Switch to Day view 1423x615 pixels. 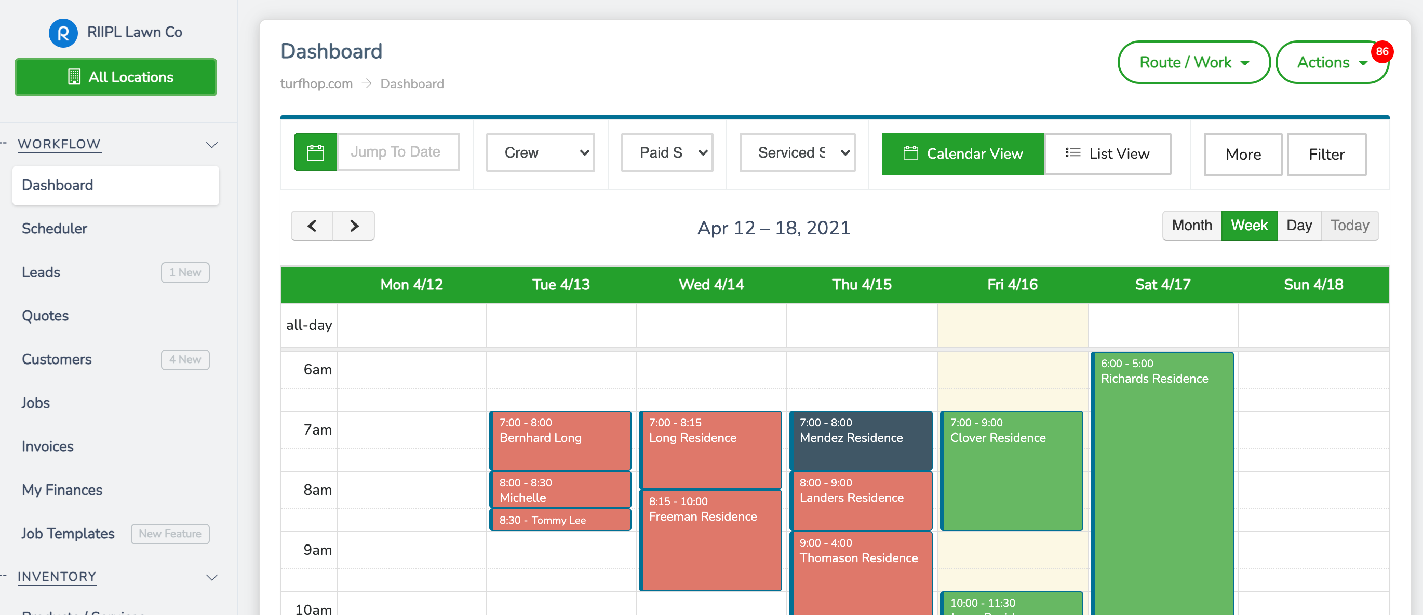point(1299,226)
